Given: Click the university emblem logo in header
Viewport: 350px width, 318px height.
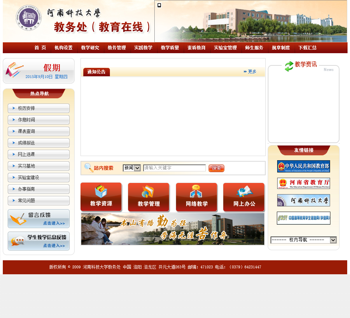Looking at the screenshot, I should (x=29, y=18).
